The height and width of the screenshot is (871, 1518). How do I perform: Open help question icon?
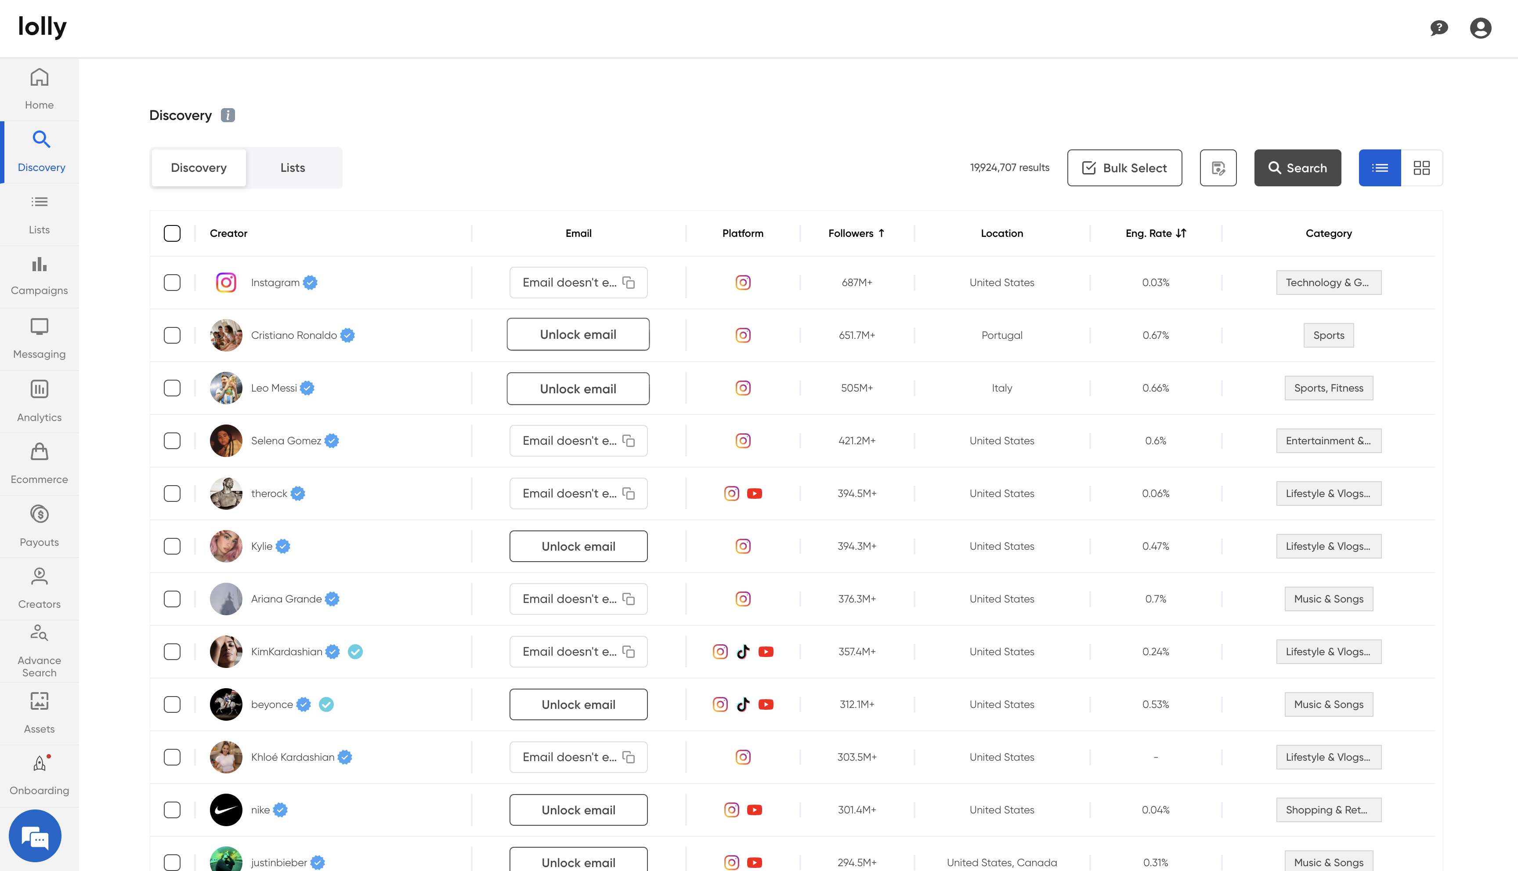tap(1438, 28)
